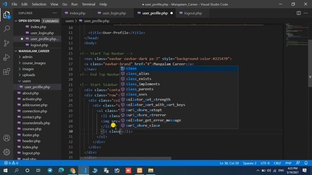The width and height of the screenshot is (312, 175).
Task: Click the errors count in status bar
Action: (8, 163)
